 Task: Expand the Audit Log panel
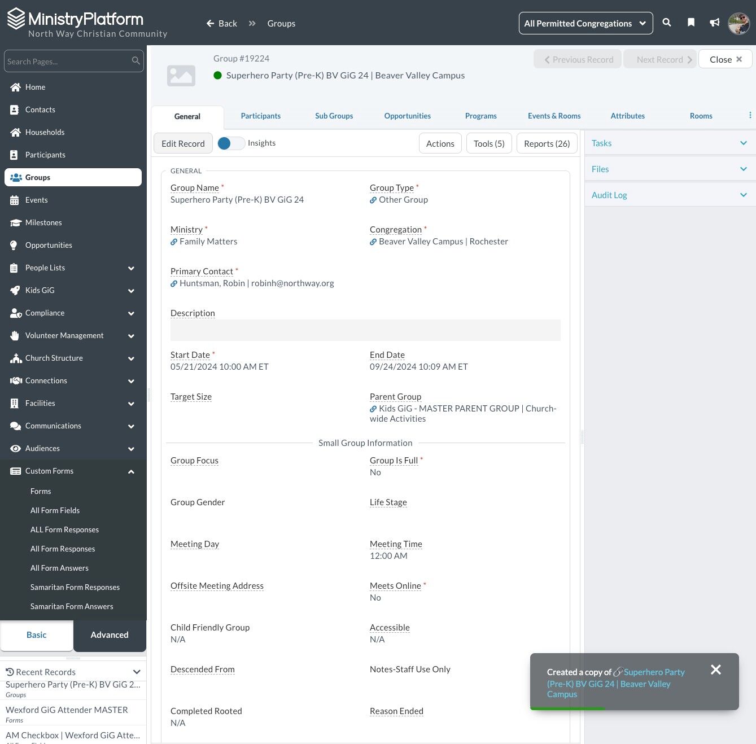click(x=670, y=195)
